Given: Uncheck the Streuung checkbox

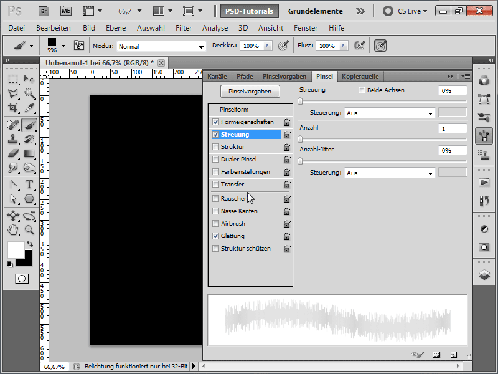Looking at the screenshot, I should tap(215, 134).
